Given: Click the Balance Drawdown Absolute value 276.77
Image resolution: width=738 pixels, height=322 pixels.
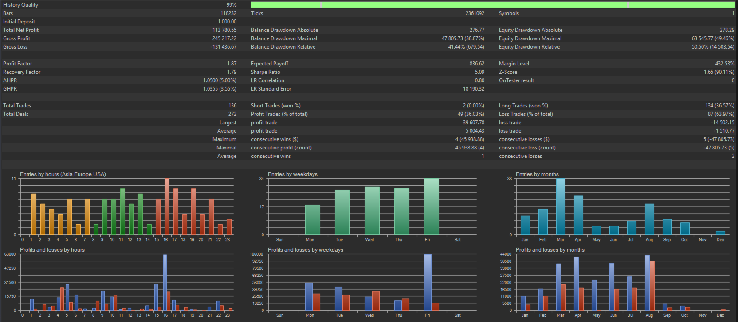Looking at the screenshot, I should point(477,30).
